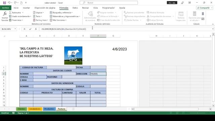Switch to the Insertar tab
This screenshot has width=215, height=121.
click(x=26, y=8)
